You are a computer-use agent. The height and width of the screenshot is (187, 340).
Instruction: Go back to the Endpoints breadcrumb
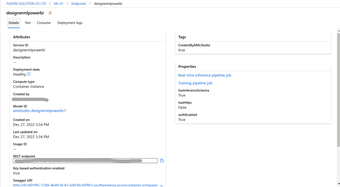(x=78, y=4)
